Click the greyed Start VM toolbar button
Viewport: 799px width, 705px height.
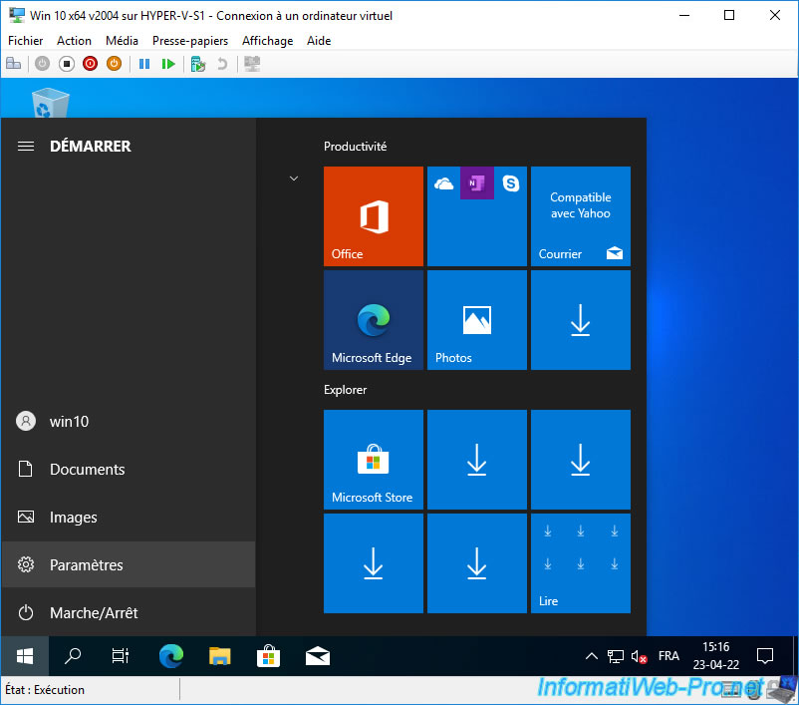coord(42,64)
